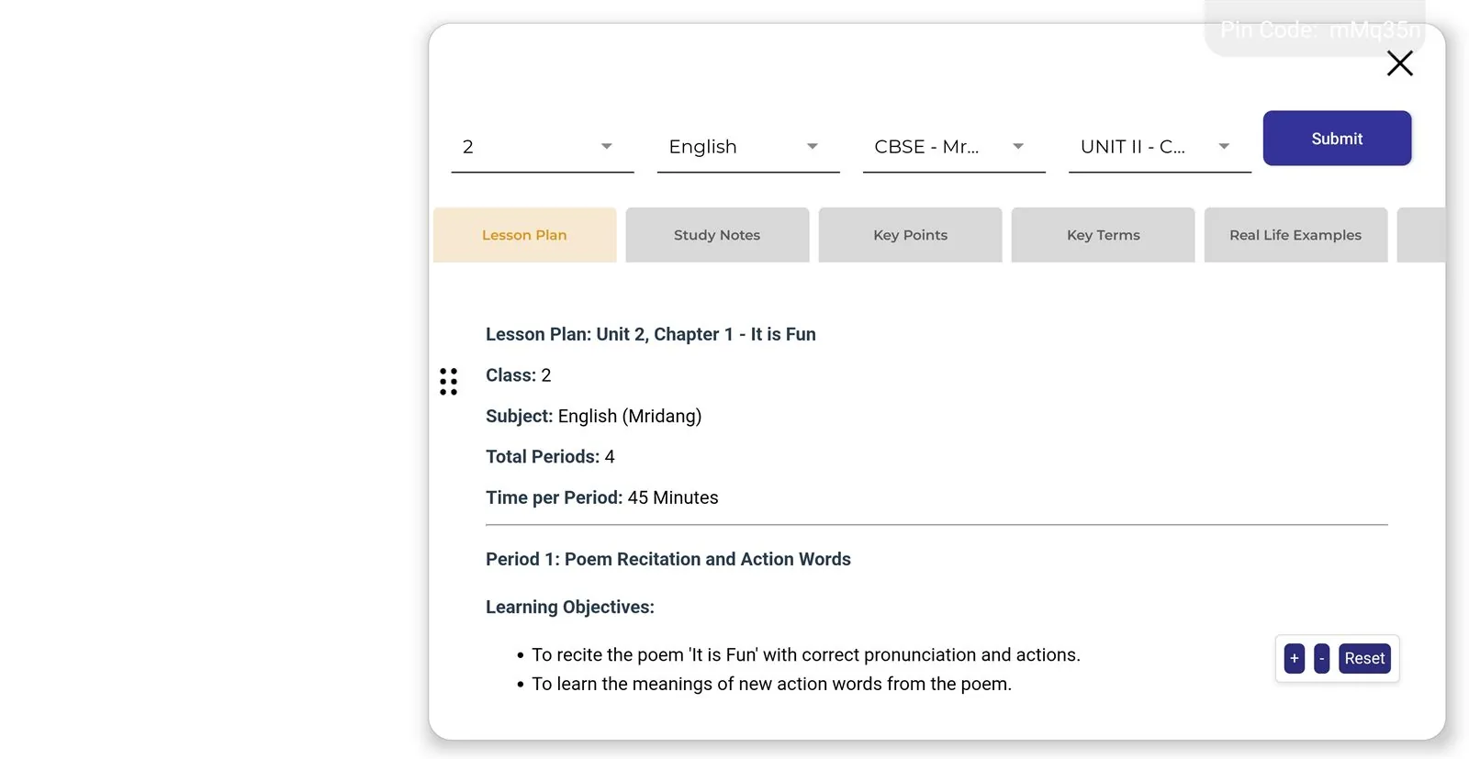Click 'Subject: English (Mridang)' text
This screenshot has height=759, width=1469.
pyautogui.click(x=593, y=416)
